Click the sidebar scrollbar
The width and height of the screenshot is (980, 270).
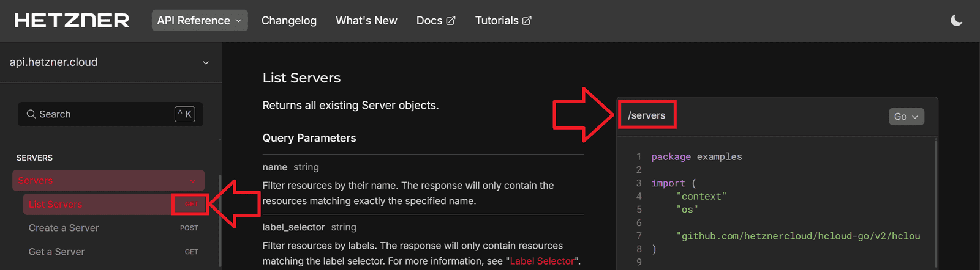(x=221, y=220)
